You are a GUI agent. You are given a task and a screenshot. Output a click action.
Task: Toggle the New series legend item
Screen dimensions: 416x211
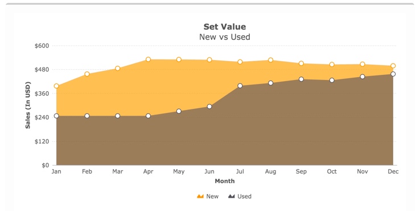point(208,196)
